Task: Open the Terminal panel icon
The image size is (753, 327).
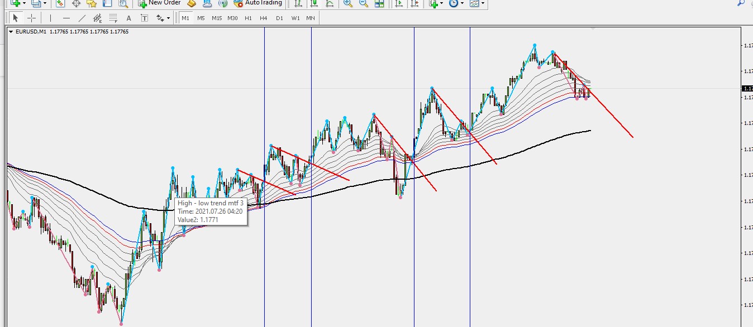Action: (x=107, y=3)
